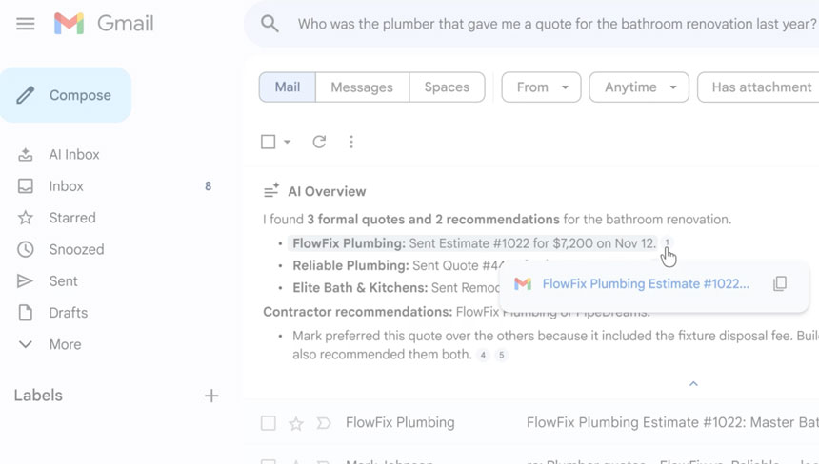
Task: Open the FlowFix Plumbing Estimate #1022 link
Action: (645, 283)
